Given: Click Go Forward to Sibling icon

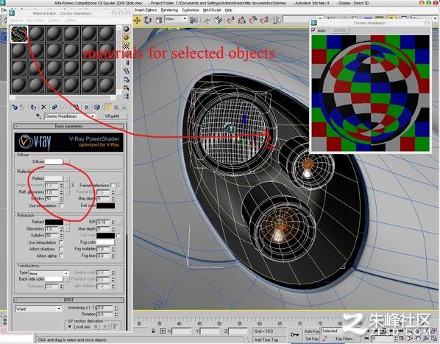Looking at the screenshot, I should coord(124,107).
